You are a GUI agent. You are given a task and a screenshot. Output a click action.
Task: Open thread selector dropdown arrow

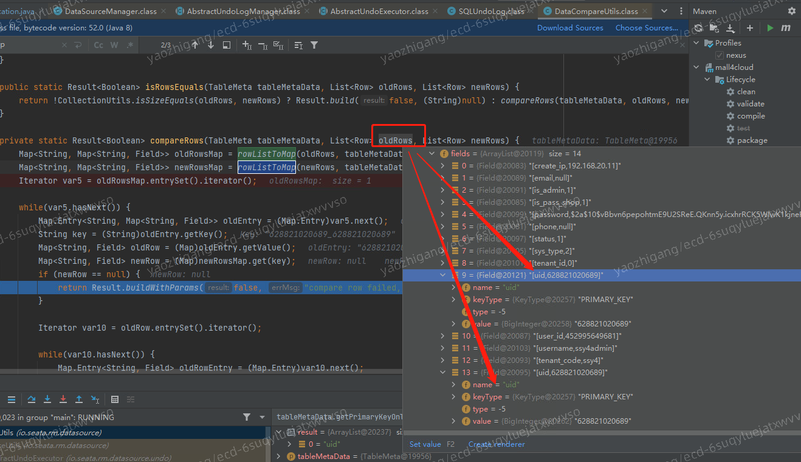coord(263,417)
